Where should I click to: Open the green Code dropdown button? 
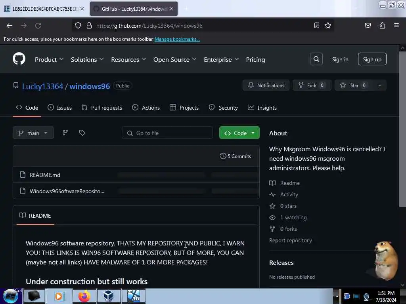(x=239, y=133)
